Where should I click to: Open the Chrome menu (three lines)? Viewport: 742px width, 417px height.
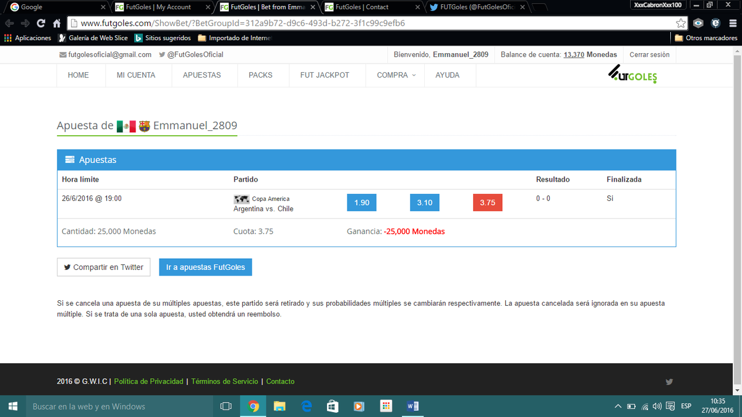[x=733, y=23]
